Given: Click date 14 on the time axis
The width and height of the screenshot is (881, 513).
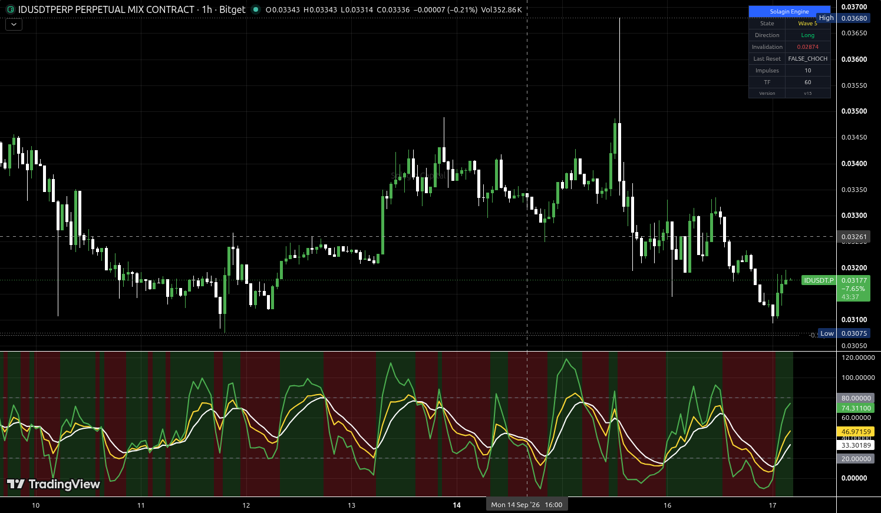Looking at the screenshot, I should tap(457, 505).
